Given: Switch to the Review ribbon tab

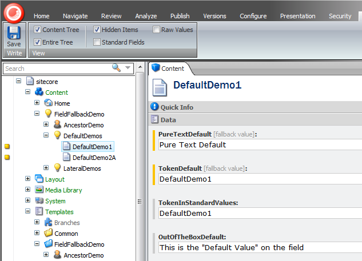Looking at the screenshot, I should tap(112, 16).
